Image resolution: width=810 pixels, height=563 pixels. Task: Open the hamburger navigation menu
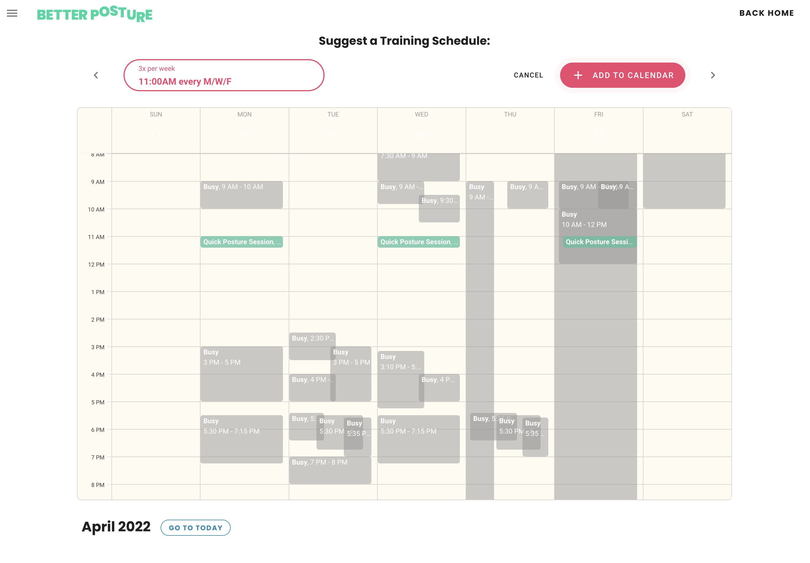click(12, 13)
